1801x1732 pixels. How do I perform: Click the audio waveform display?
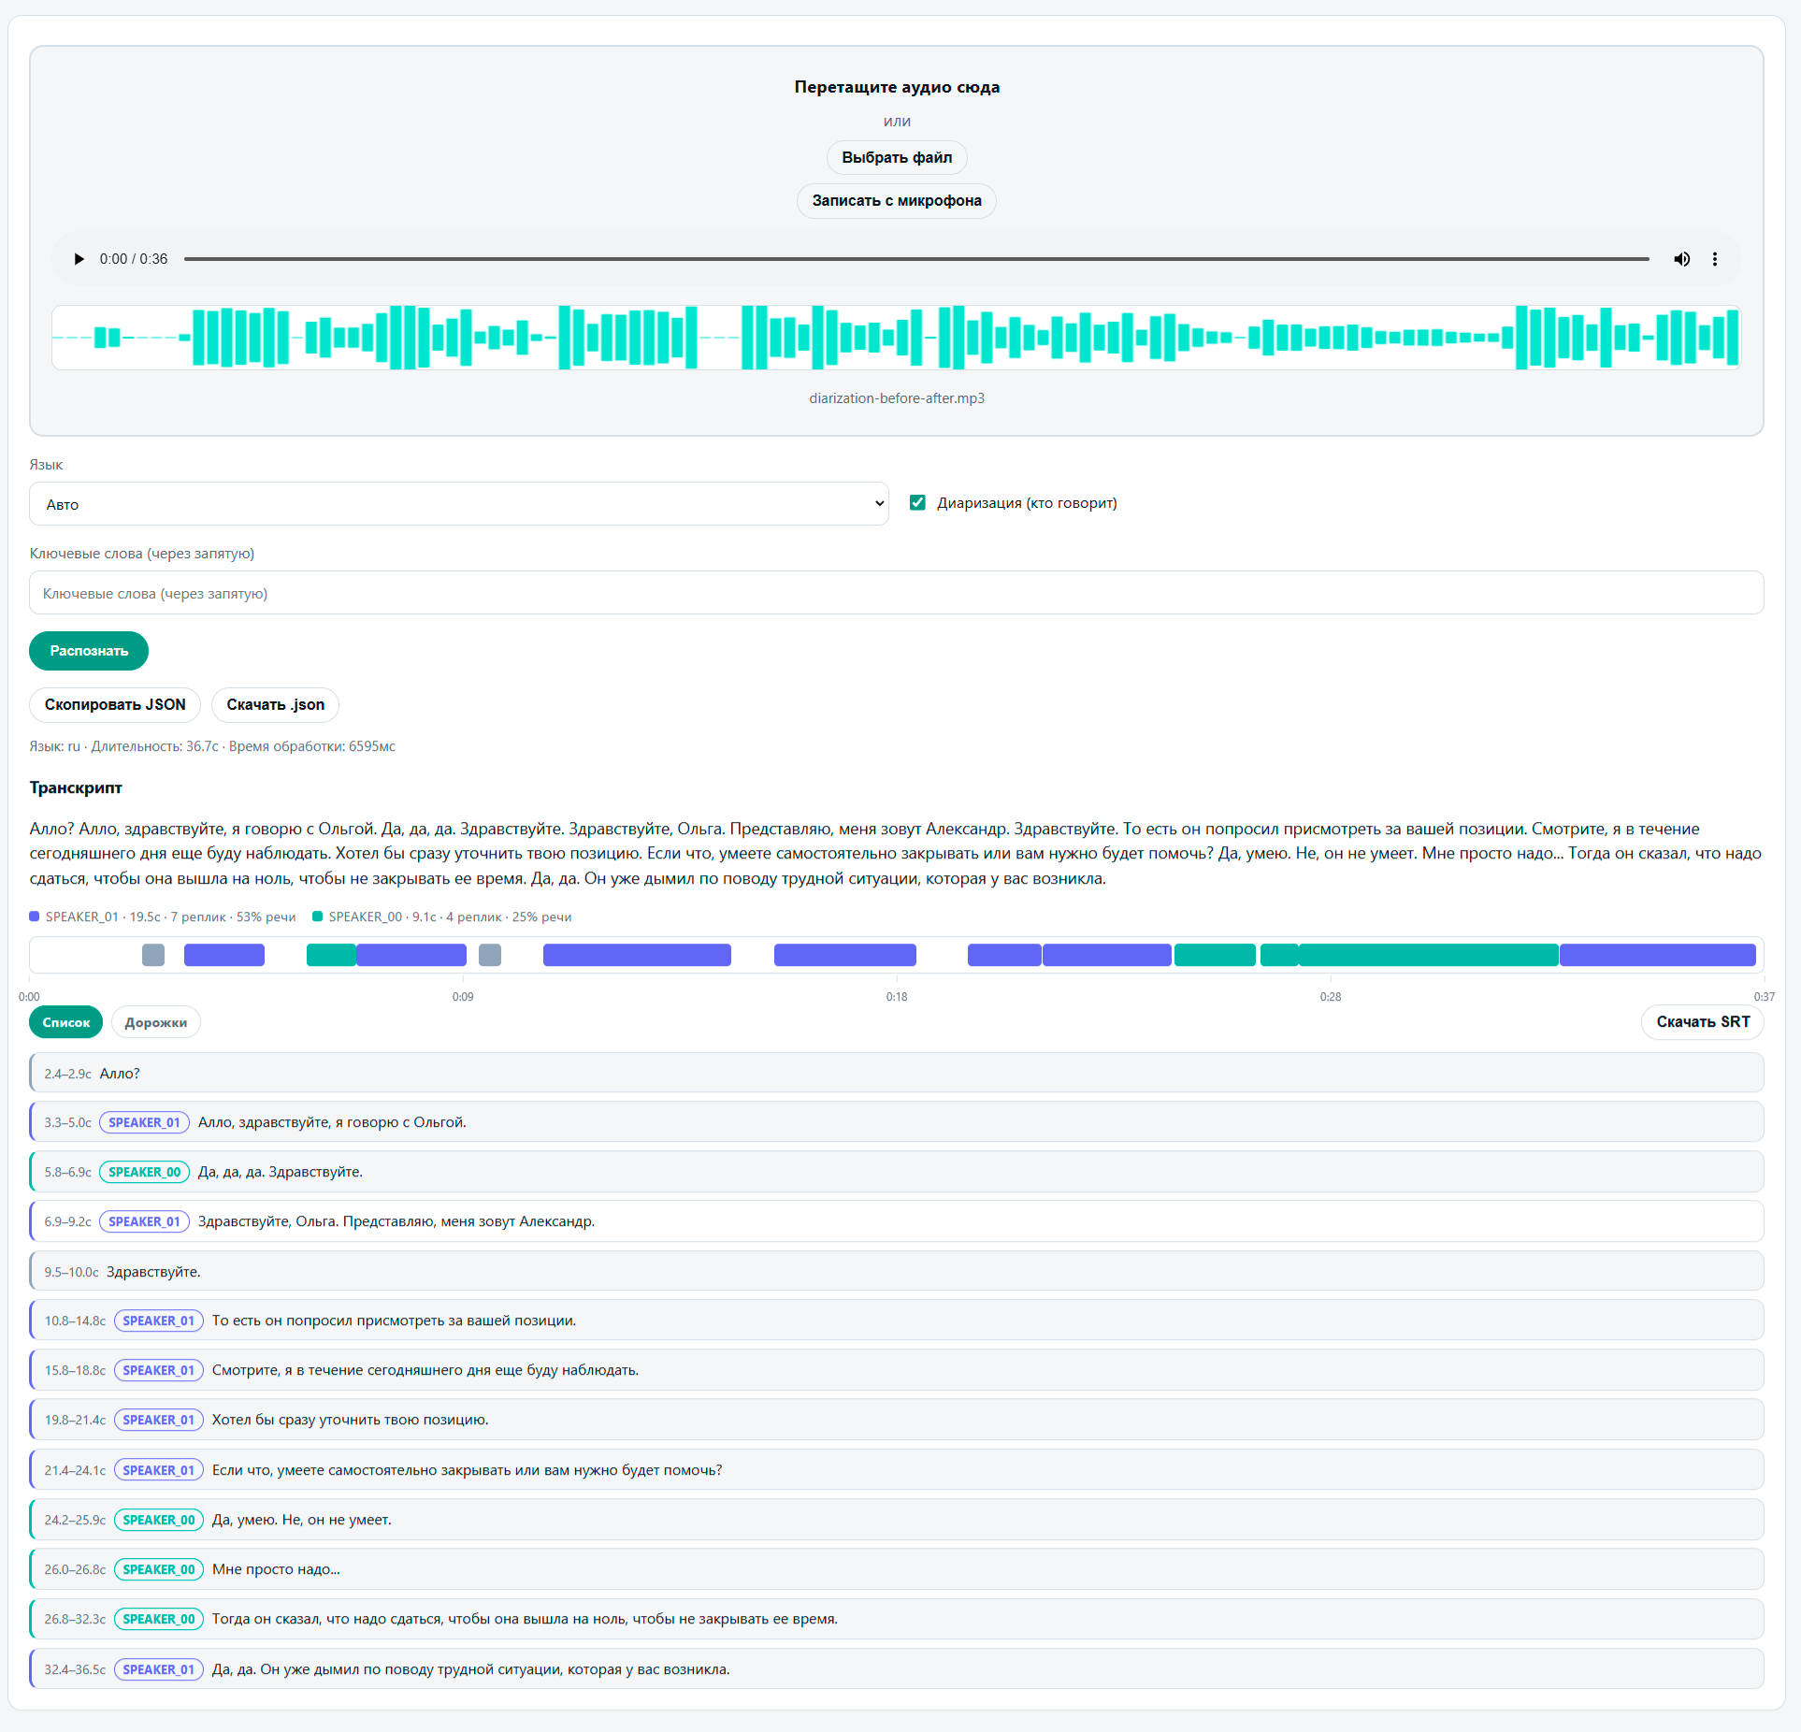(x=896, y=338)
